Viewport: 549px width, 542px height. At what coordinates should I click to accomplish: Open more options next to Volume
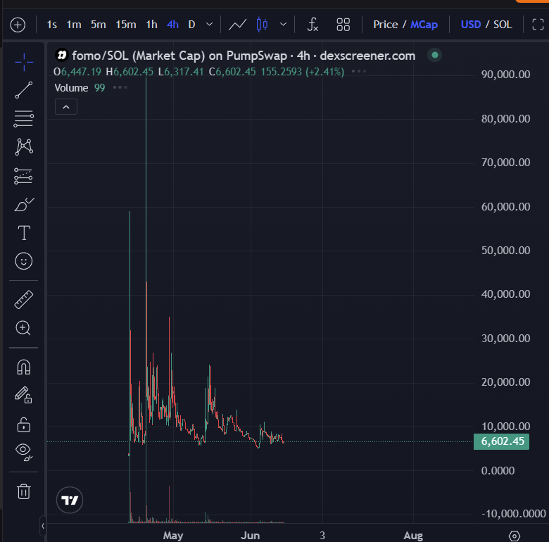point(120,87)
